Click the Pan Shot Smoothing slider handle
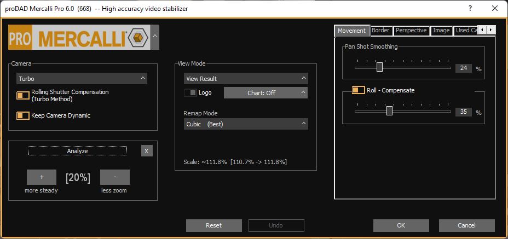The height and width of the screenshot is (239, 508). [379, 67]
